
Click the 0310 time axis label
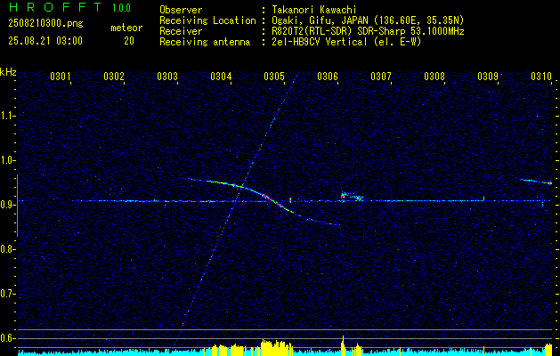541,76
